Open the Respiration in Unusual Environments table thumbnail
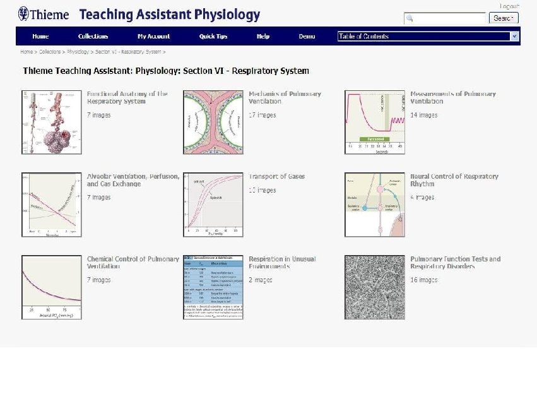537x394 pixels. coord(213,287)
